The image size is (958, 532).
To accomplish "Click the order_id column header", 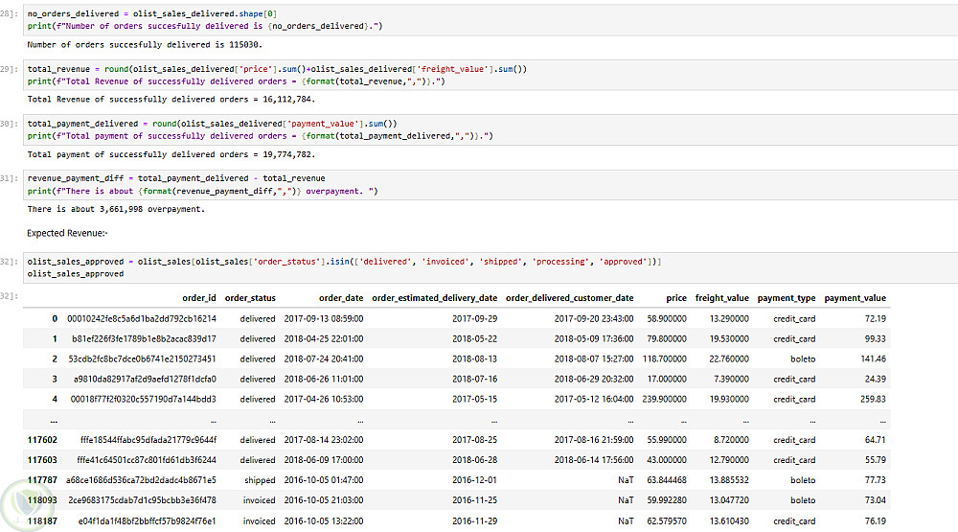I will tap(199, 298).
